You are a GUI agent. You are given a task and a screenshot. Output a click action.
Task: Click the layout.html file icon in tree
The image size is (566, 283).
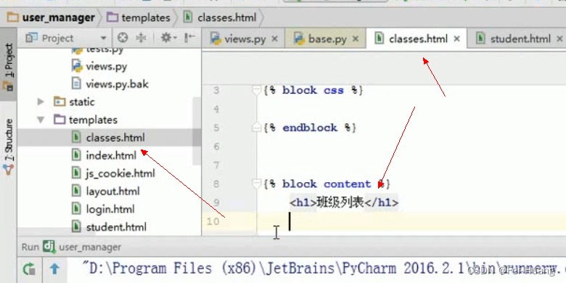pyautogui.click(x=76, y=192)
